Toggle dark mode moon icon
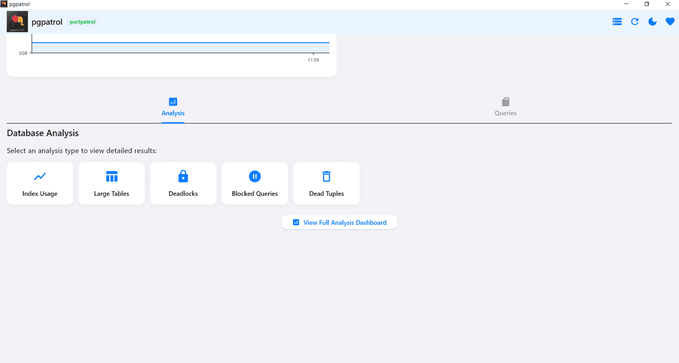The height and width of the screenshot is (363, 679). 652,22
